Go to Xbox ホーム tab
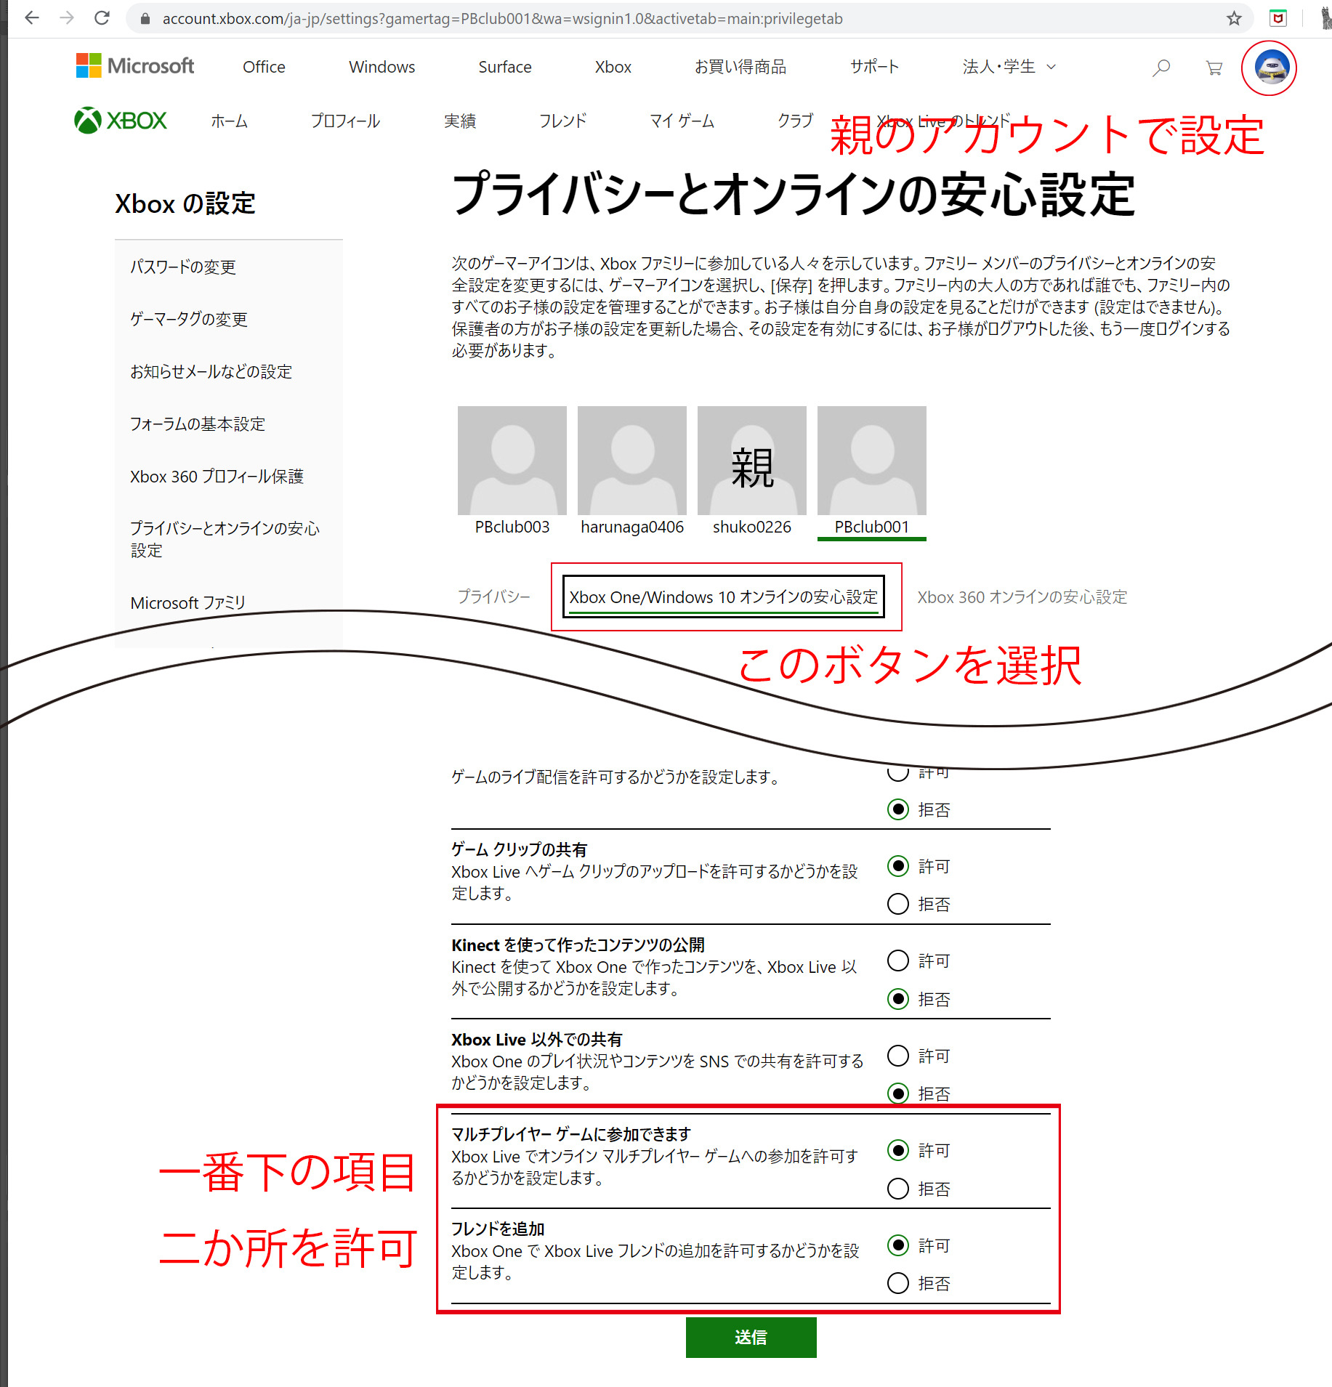Image resolution: width=1332 pixels, height=1387 pixels. click(230, 121)
